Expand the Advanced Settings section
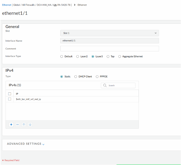 coord(26,144)
